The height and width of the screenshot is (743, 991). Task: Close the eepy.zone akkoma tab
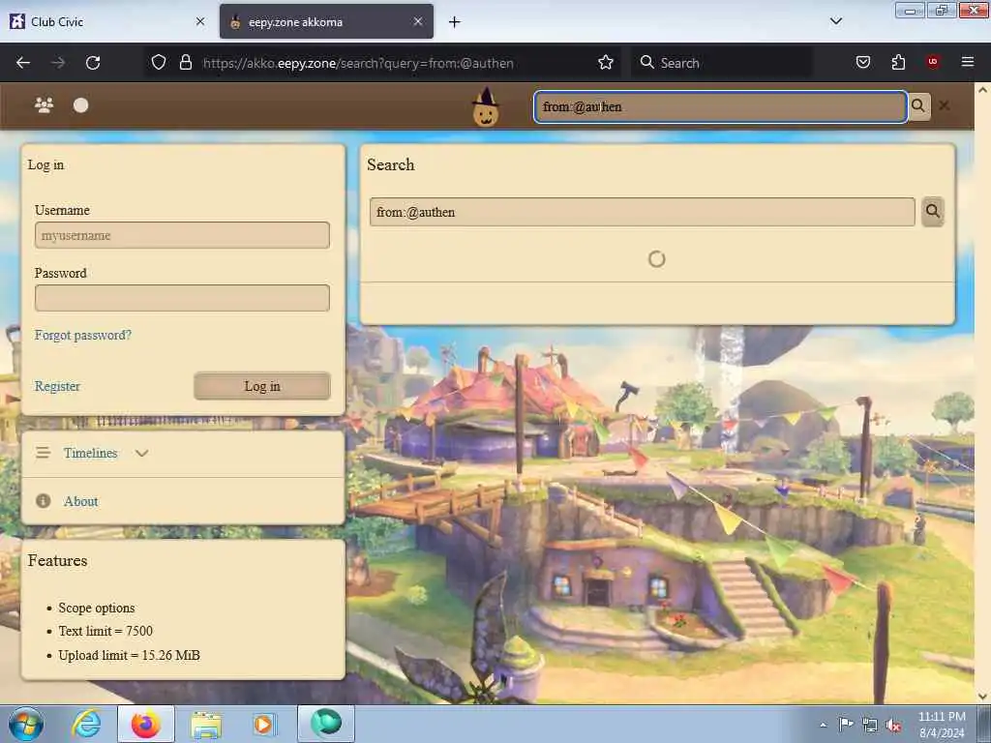click(418, 21)
